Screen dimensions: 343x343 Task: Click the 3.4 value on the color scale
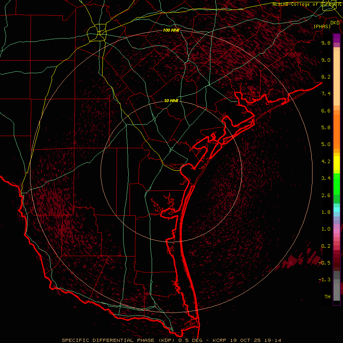pos(326,178)
